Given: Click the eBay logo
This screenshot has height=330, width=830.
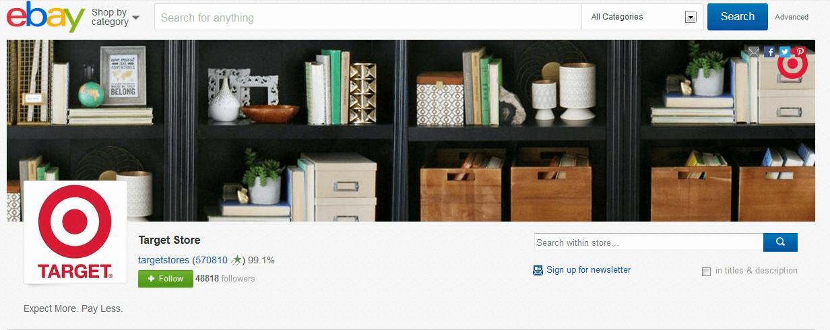Looking at the screenshot, I should [x=46, y=17].
